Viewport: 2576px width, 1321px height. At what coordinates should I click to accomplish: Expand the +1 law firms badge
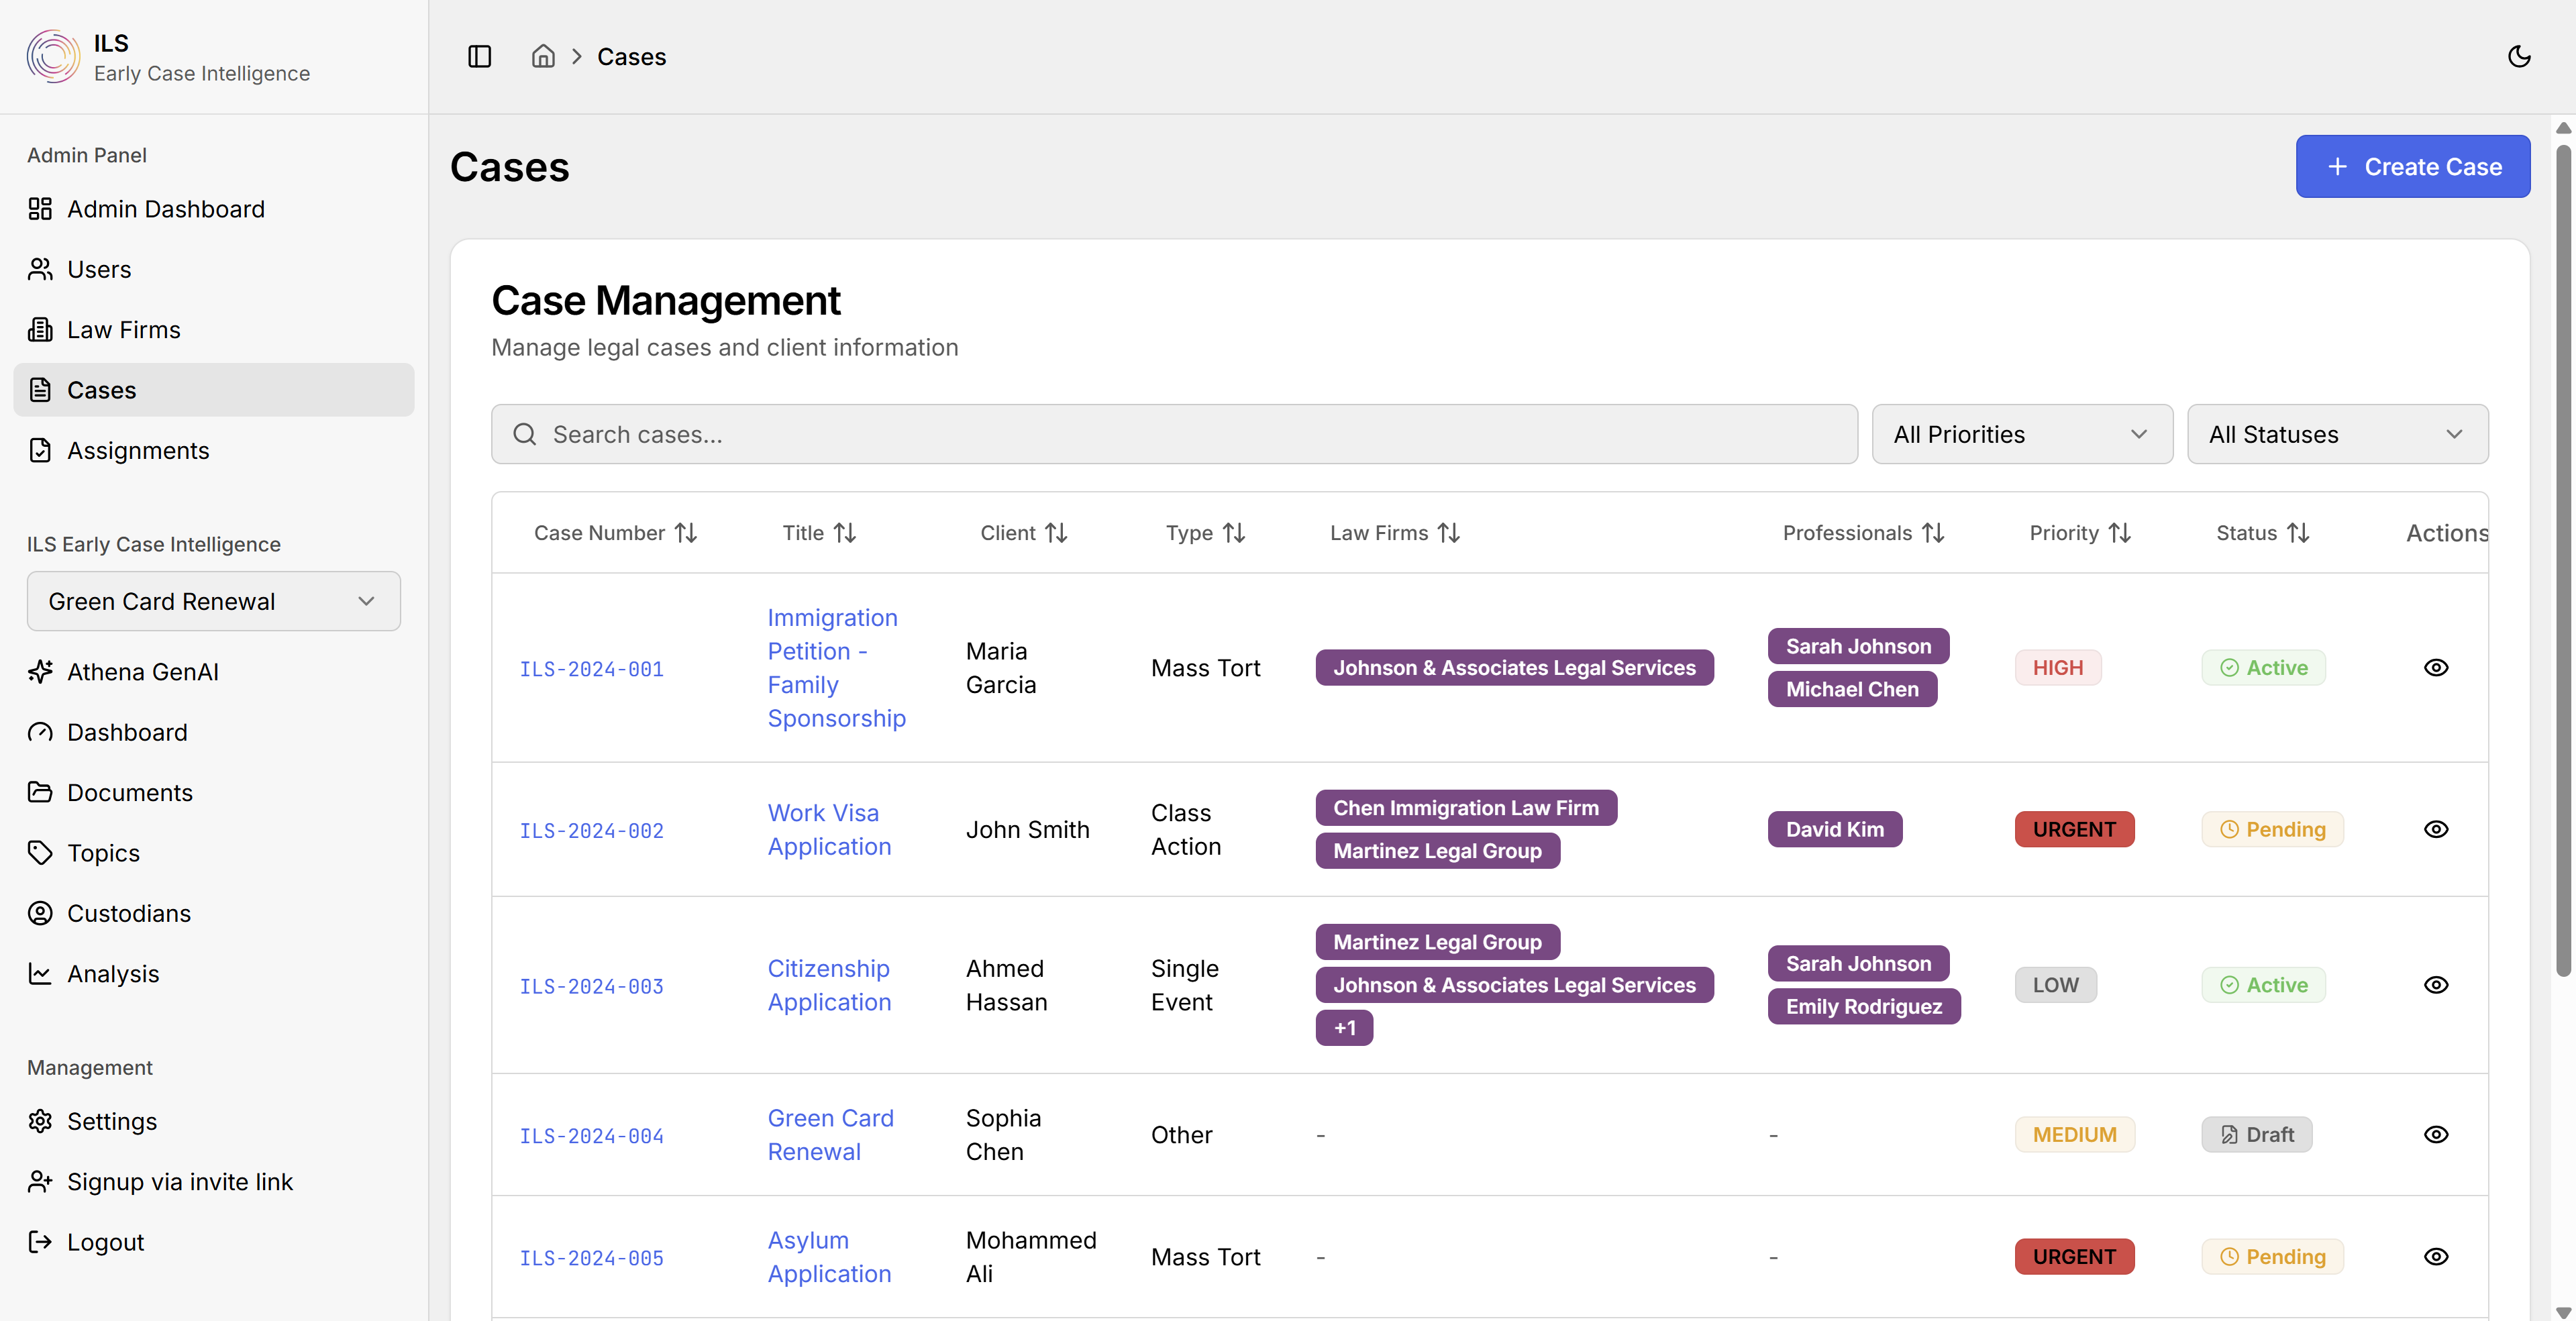click(1344, 1028)
